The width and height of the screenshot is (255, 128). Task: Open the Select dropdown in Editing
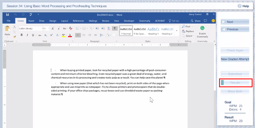188,36
